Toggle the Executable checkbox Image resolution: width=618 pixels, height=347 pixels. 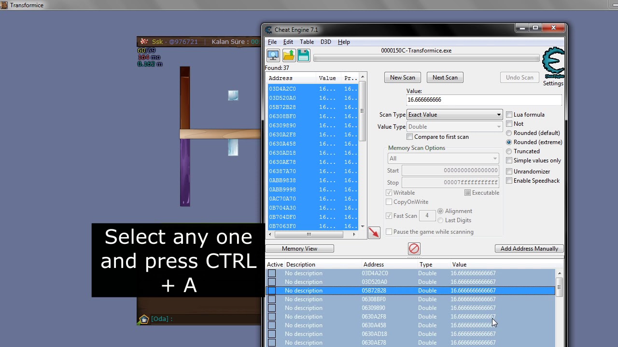click(x=467, y=193)
